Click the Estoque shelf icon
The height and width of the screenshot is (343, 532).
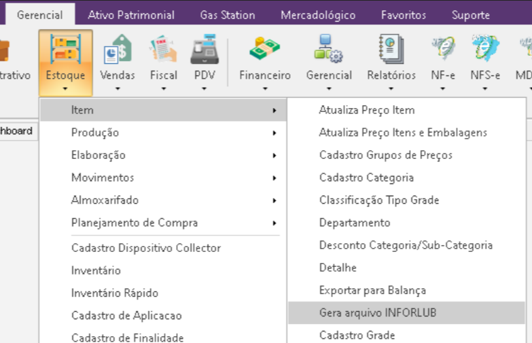coord(65,49)
